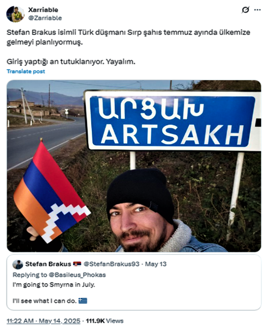Open Xarriable's profile avatar
The width and height of the screenshot is (264, 327).
15,14
